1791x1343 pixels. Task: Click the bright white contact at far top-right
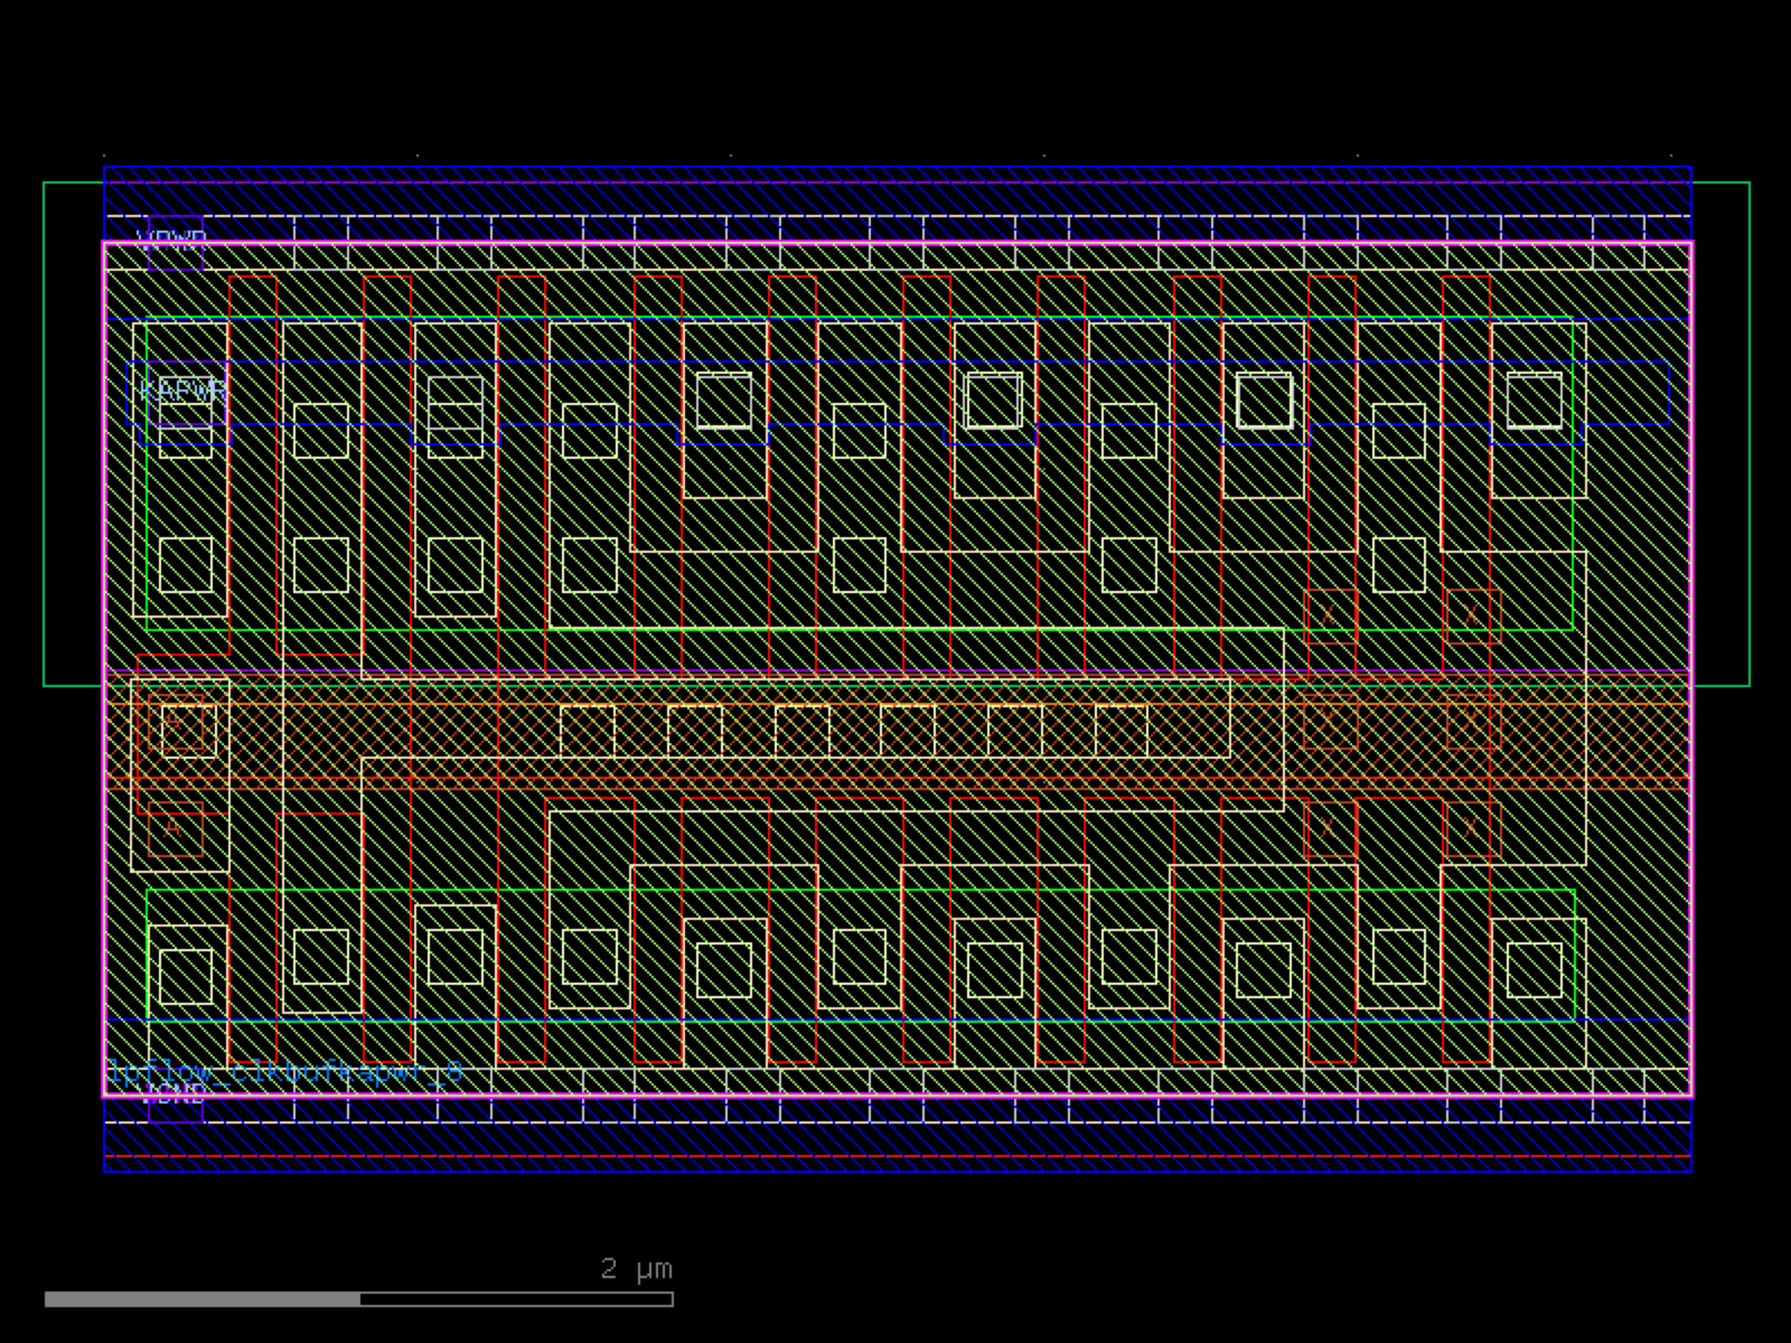click(x=1534, y=400)
